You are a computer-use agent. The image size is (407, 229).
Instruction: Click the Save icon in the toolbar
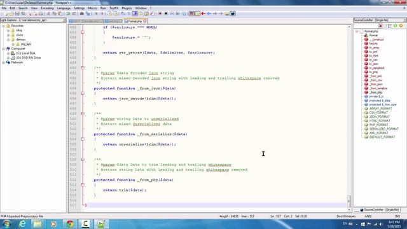[x=17, y=13]
